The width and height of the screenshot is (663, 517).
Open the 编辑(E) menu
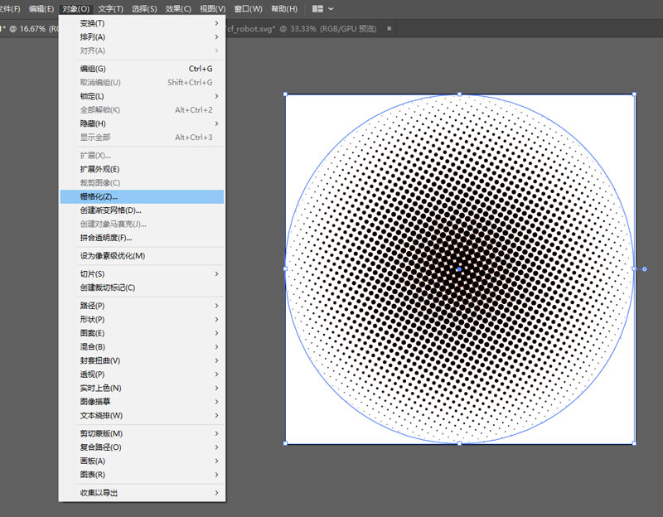(41, 9)
